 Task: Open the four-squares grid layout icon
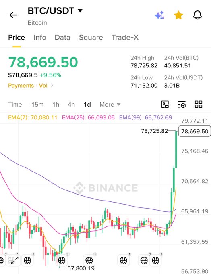(x=199, y=105)
